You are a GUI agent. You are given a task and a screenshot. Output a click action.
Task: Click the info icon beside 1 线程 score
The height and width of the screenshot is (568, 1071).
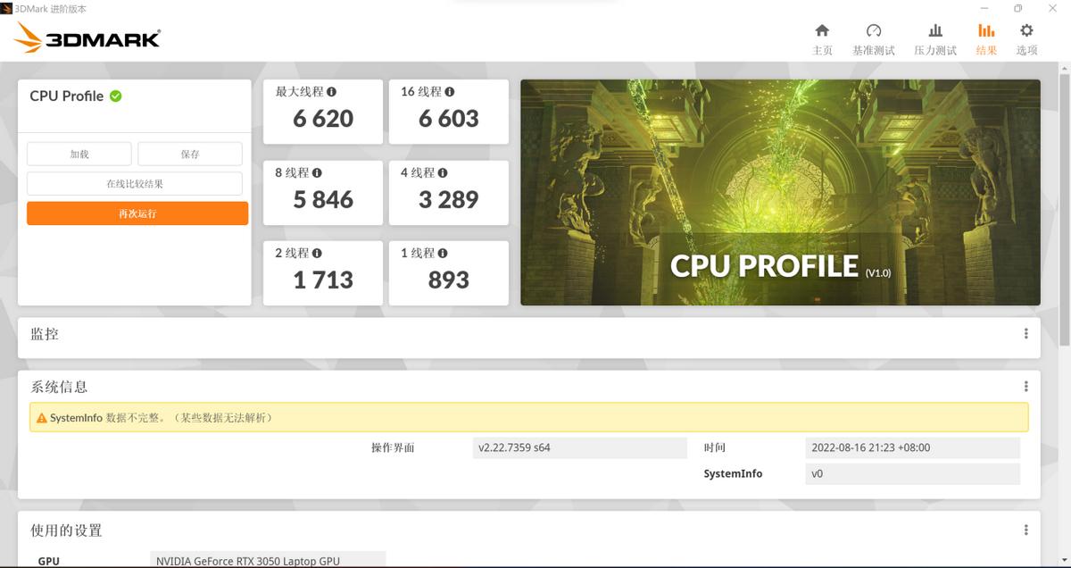pyautogui.click(x=441, y=252)
